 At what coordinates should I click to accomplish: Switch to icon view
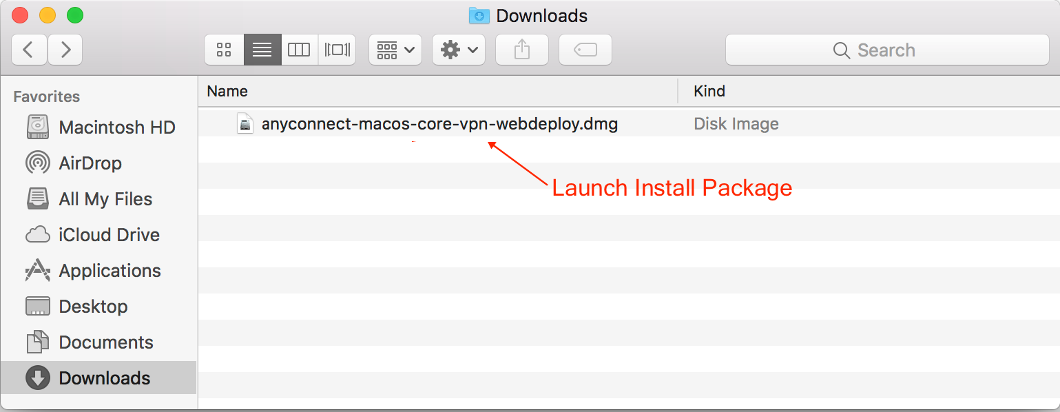[x=223, y=50]
